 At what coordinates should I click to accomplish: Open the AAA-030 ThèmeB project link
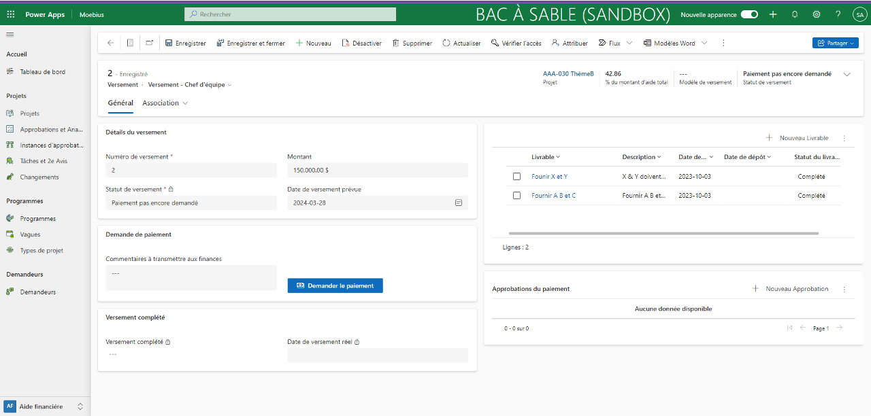click(568, 73)
